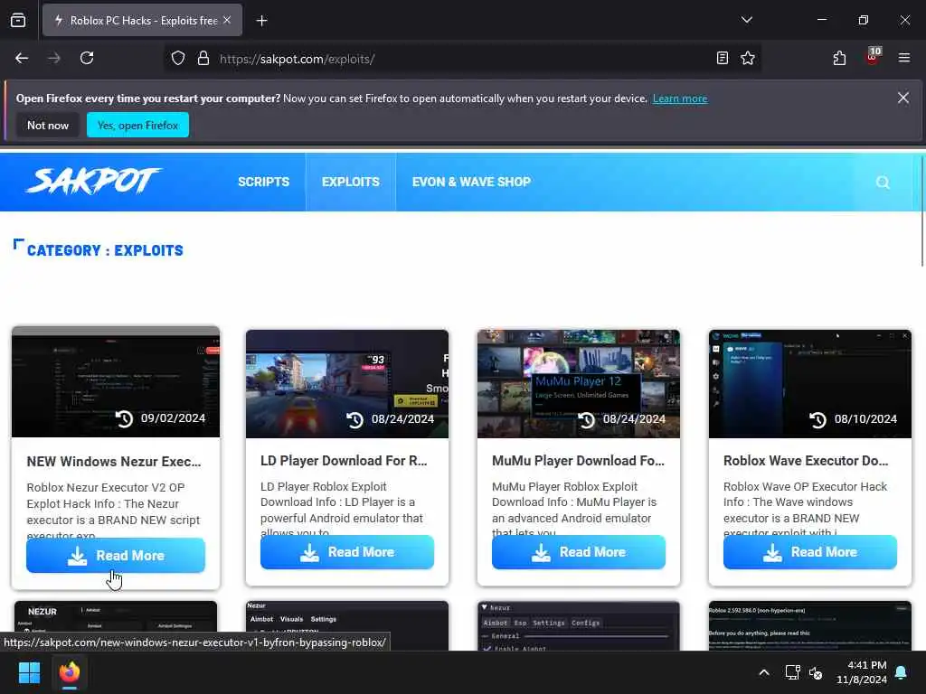Click Read More on Nezur Executor card
Image resolution: width=926 pixels, height=694 pixels.
116,556
